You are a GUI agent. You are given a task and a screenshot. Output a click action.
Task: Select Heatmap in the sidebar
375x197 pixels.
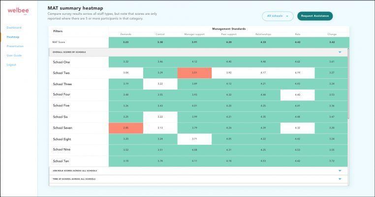coord(13,37)
